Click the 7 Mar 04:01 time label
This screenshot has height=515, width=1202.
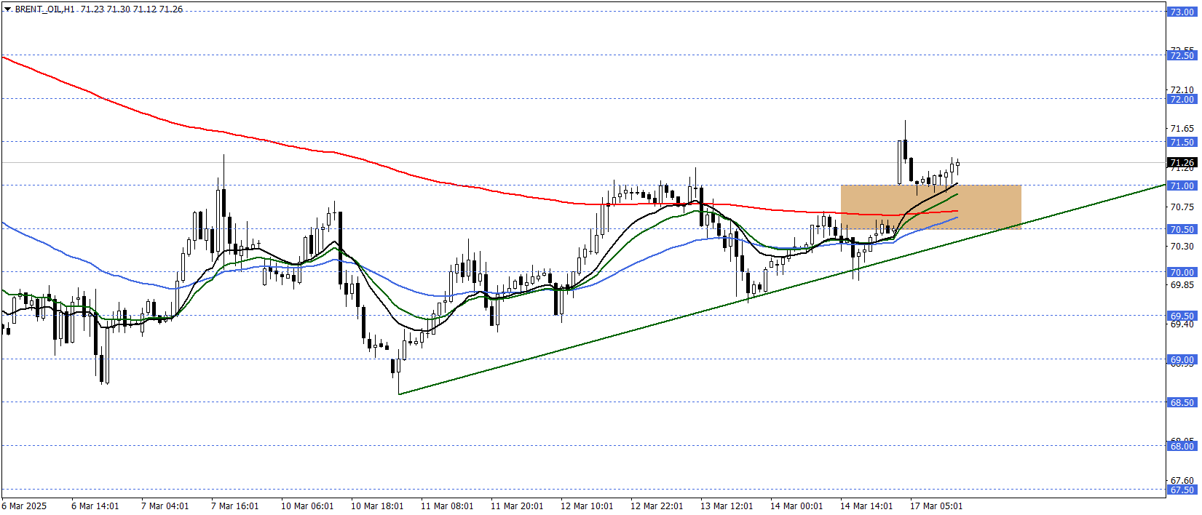[x=165, y=506]
